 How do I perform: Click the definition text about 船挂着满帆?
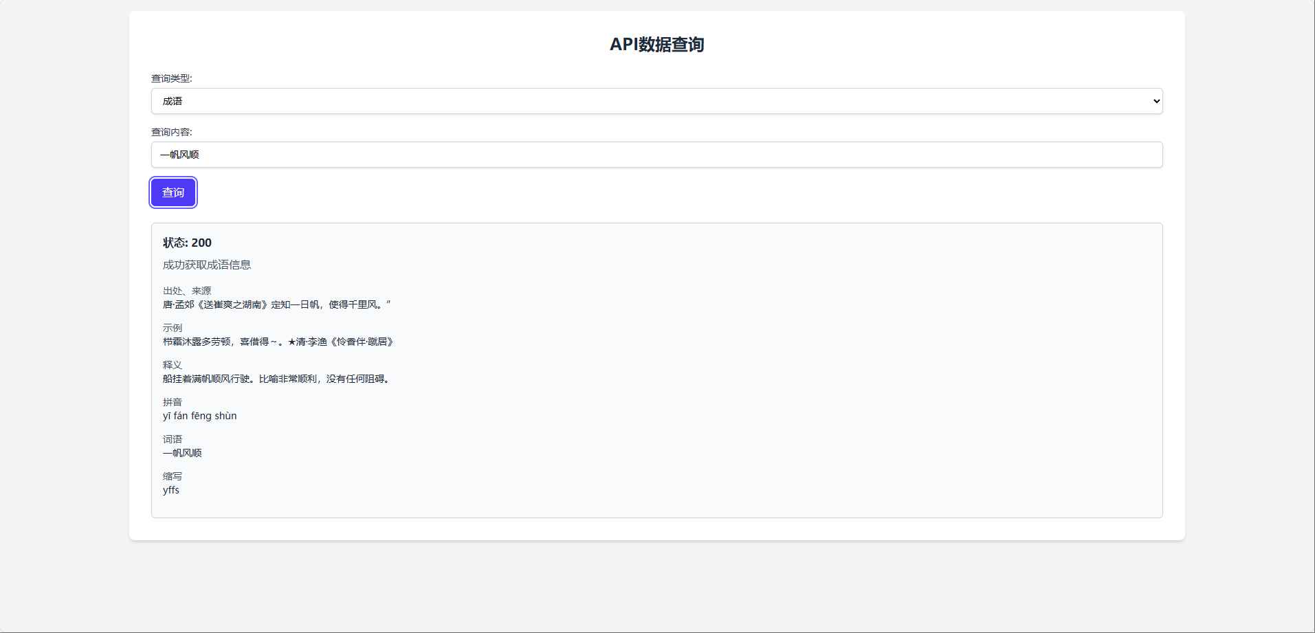[276, 379]
